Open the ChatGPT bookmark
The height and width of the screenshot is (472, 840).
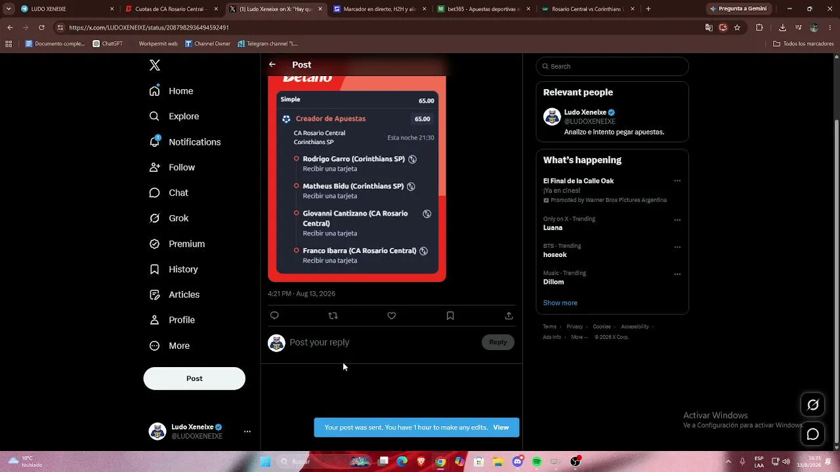tap(108, 44)
